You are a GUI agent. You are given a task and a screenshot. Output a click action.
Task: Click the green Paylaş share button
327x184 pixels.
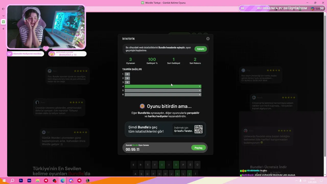198,148
